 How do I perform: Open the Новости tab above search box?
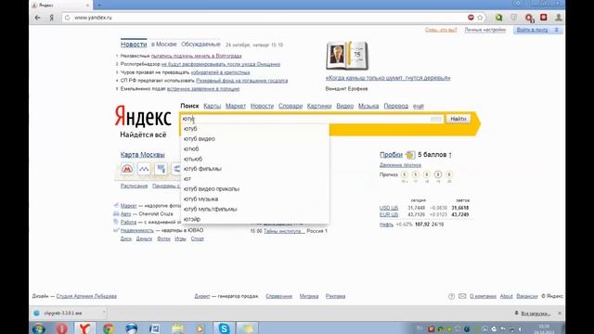[262, 106]
